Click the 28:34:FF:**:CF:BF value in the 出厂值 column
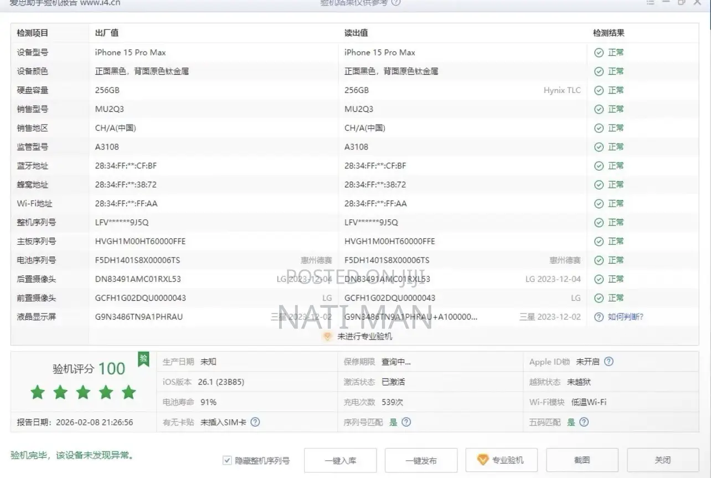Screen dimensions: 711x478 coord(126,166)
